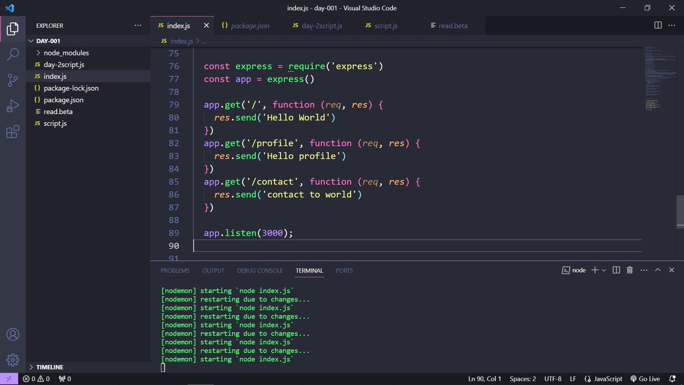
Task: Open the DEBUG CONSOLE panel tab
Action: (x=260, y=270)
